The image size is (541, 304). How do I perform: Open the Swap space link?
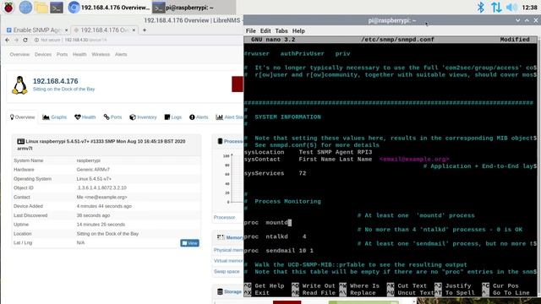click(x=227, y=272)
